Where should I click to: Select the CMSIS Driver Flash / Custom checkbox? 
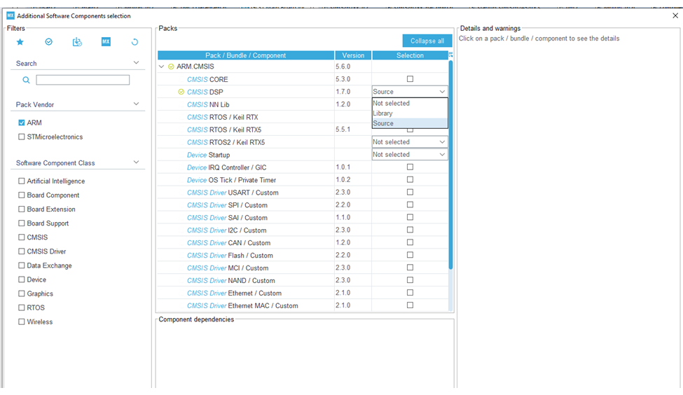[x=410, y=255]
